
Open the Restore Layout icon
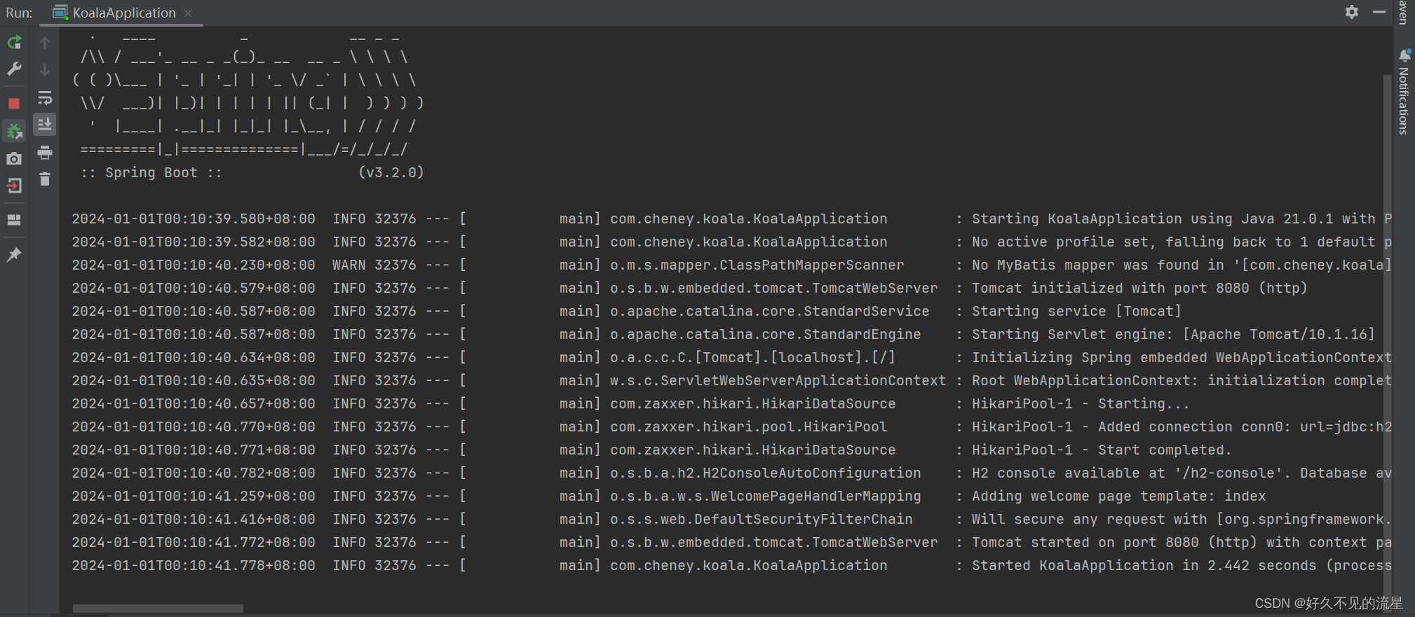coord(14,220)
